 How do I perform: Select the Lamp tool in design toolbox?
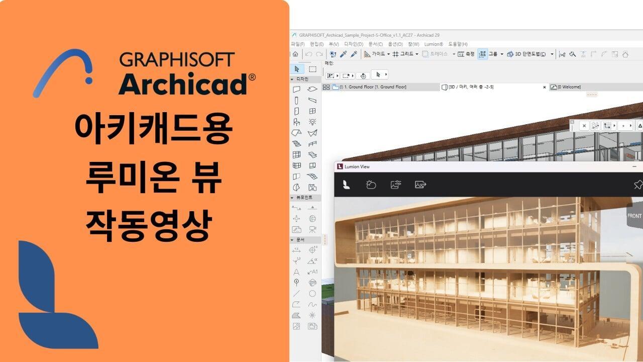[312, 122]
